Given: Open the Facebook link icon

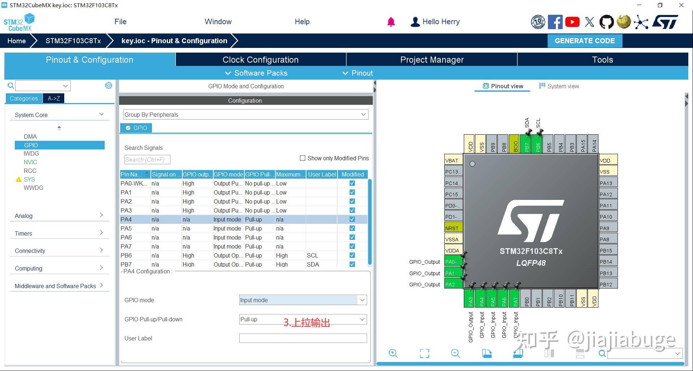Looking at the screenshot, I should pyautogui.click(x=555, y=22).
